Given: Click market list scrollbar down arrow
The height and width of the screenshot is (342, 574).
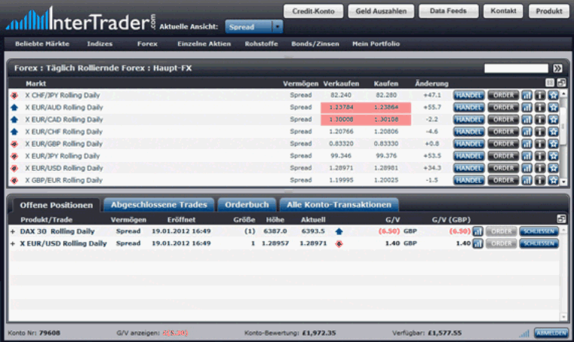Looking at the screenshot, I should point(563,182).
